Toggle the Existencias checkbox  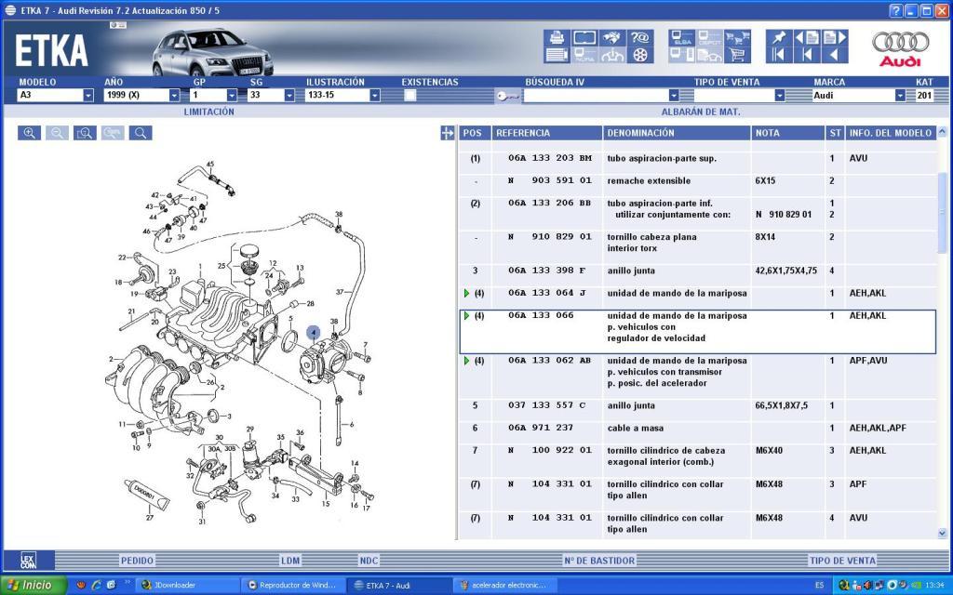[410, 96]
